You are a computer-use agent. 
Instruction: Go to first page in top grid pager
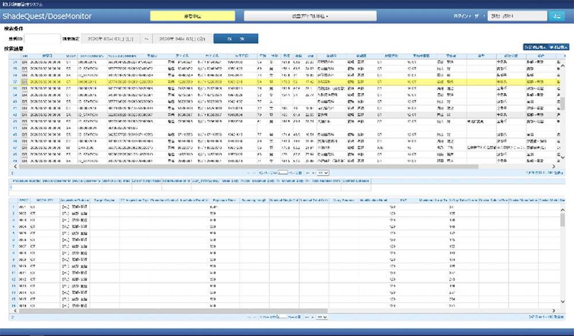[248, 173]
